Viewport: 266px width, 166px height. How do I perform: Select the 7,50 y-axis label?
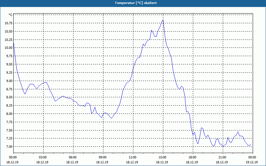(9, 130)
